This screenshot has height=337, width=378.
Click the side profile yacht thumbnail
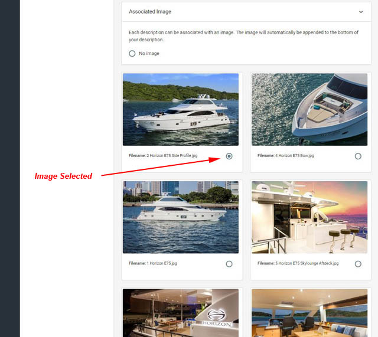[x=181, y=109]
